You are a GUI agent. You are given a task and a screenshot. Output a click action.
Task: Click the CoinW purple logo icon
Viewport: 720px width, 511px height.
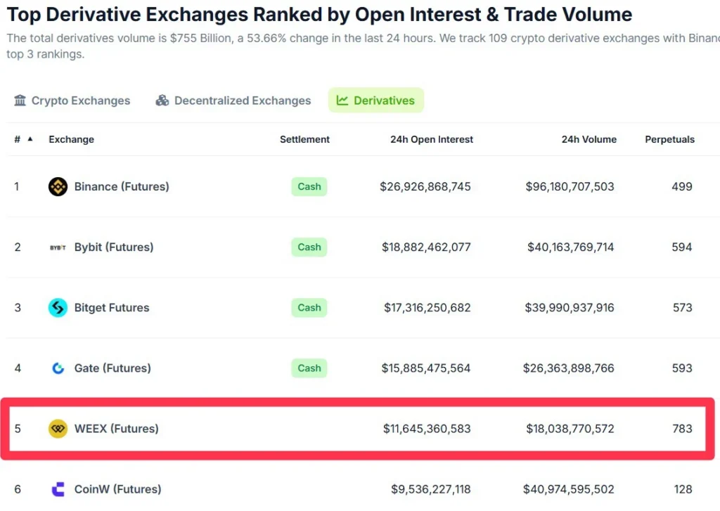(x=58, y=489)
